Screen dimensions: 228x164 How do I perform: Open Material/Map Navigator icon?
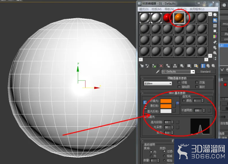pyautogui.click(x=215, y=58)
